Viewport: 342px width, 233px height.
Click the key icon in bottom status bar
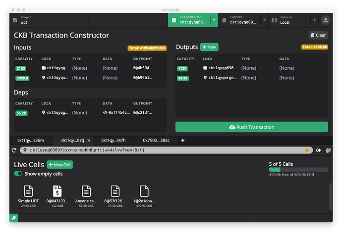(x=14, y=218)
